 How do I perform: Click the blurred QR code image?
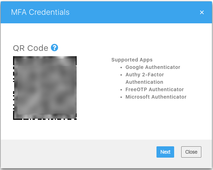(45, 88)
